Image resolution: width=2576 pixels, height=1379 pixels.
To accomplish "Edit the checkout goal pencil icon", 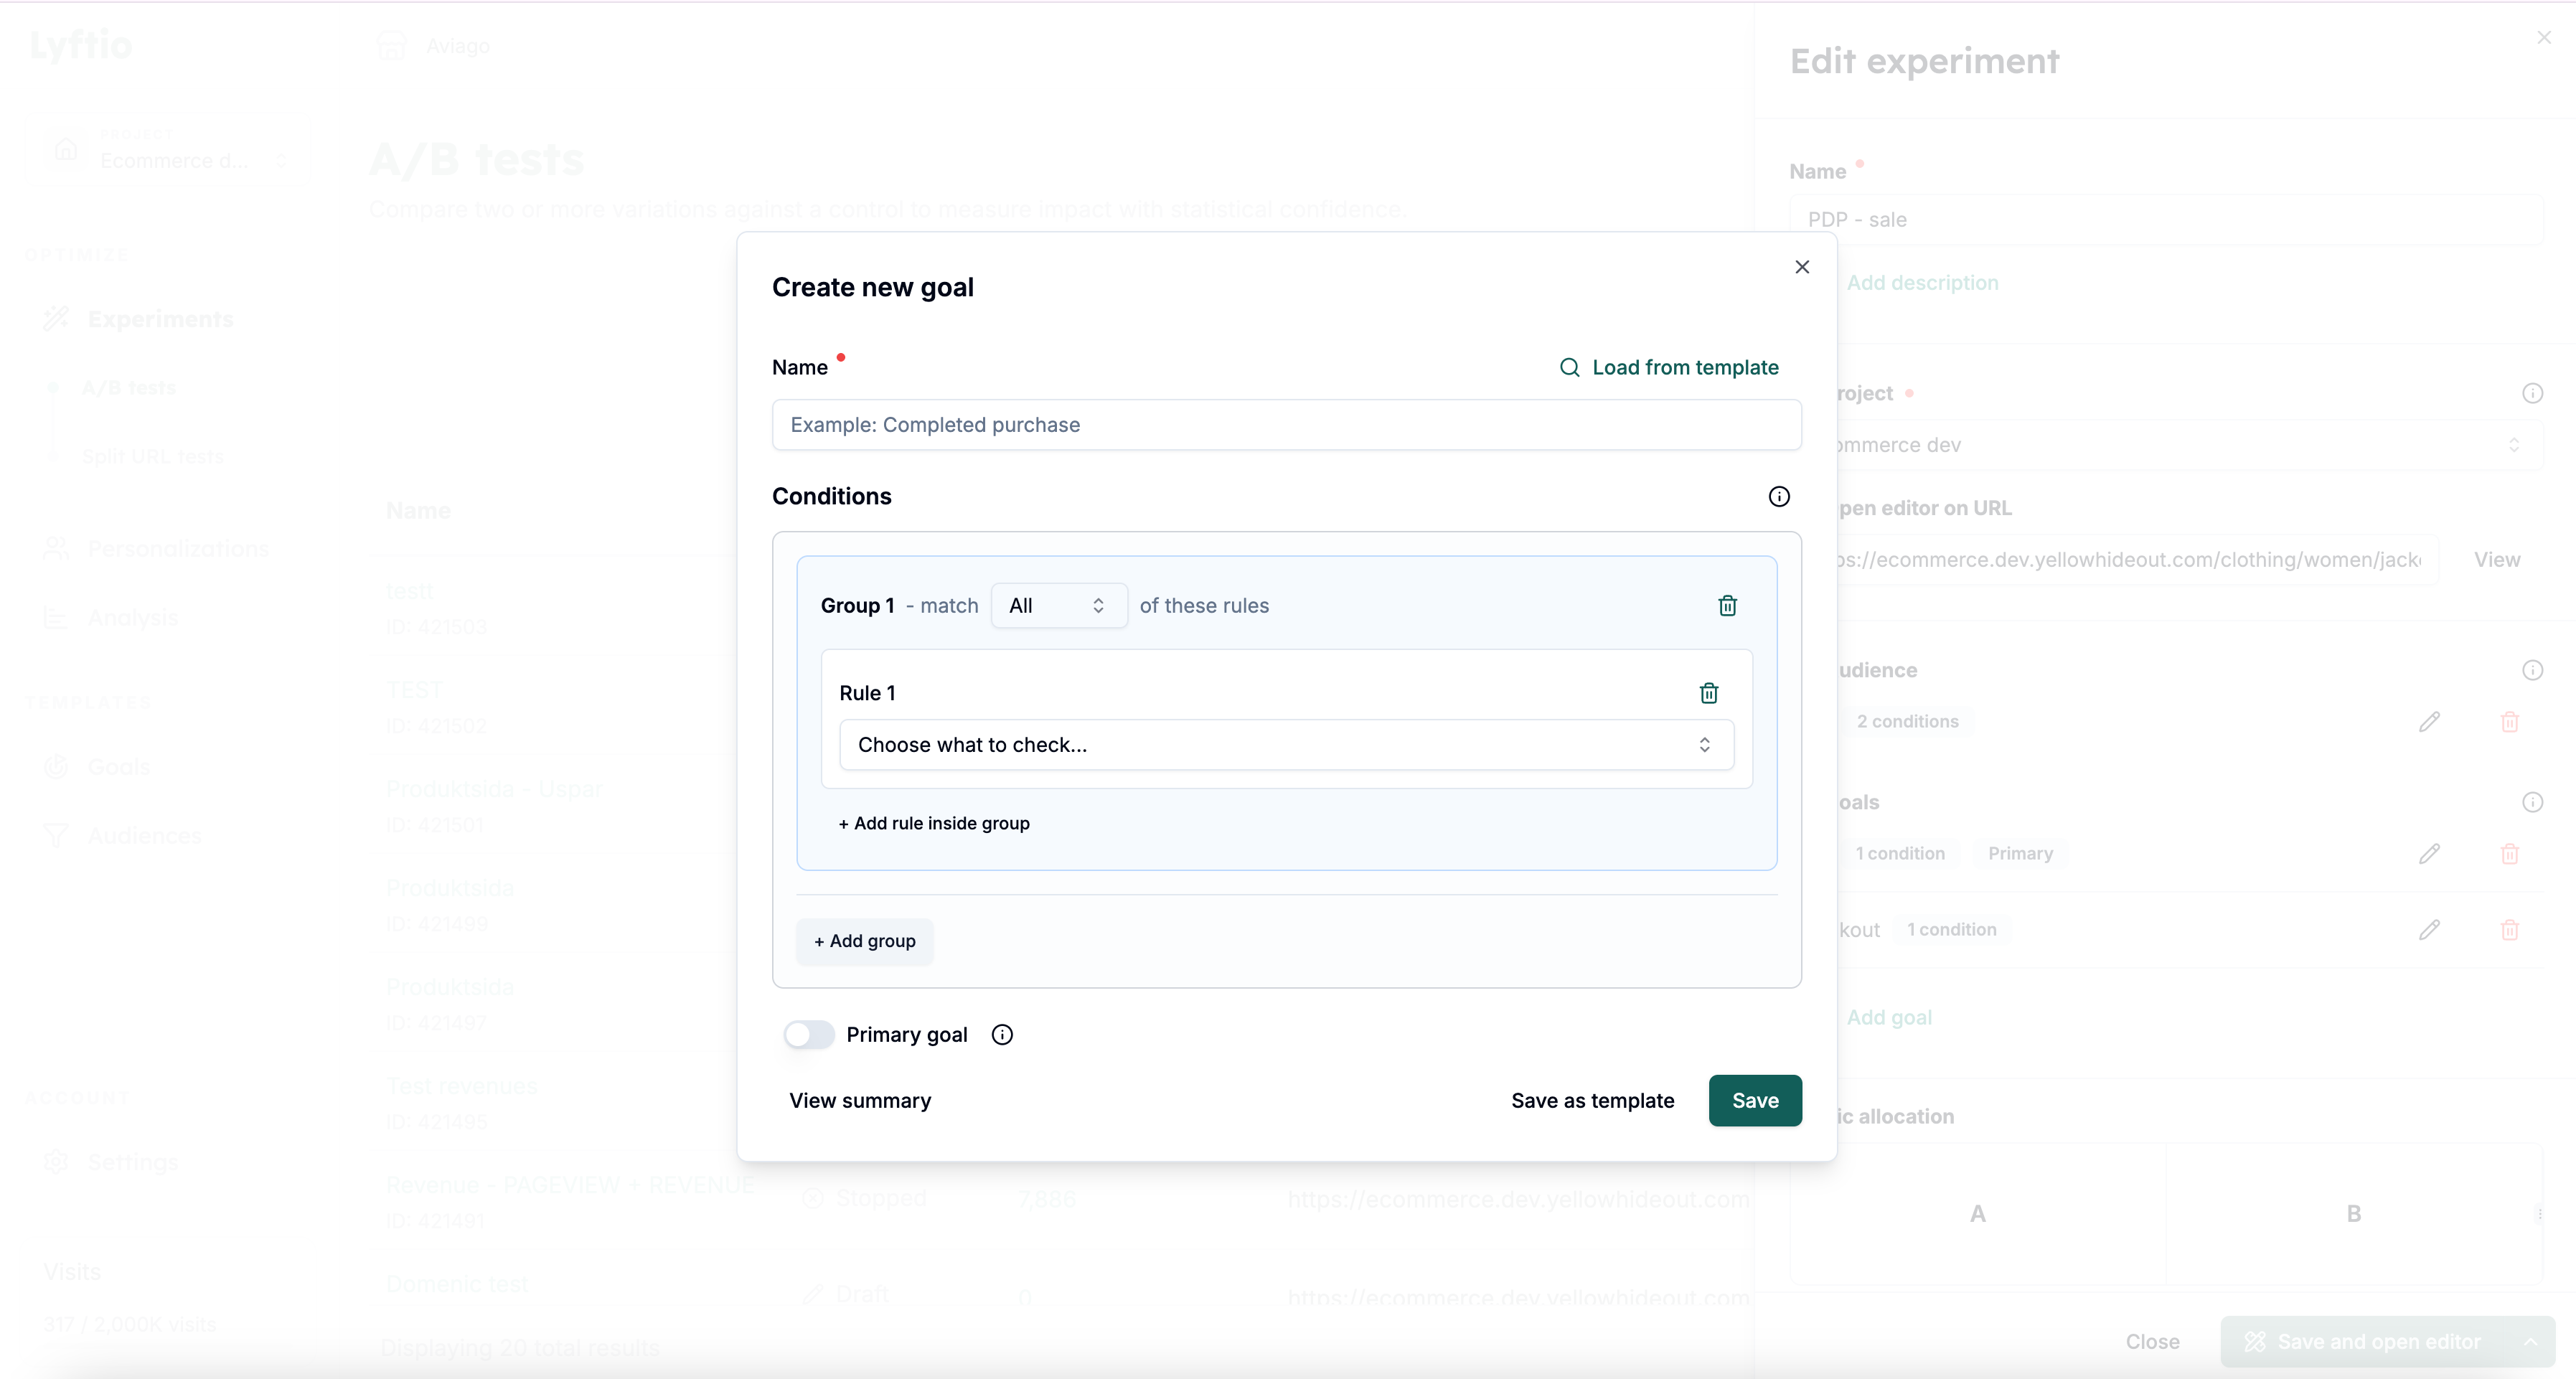I will tap(2429, 929).
